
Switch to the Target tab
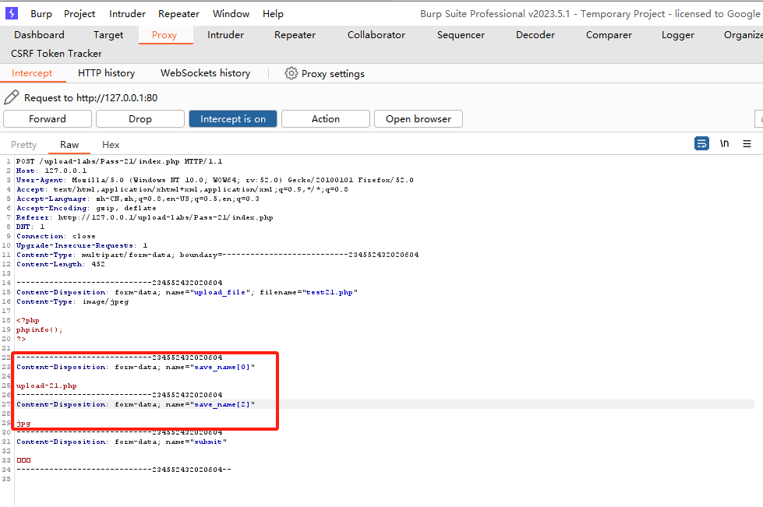pyautogui.click(x=108, y=34)
